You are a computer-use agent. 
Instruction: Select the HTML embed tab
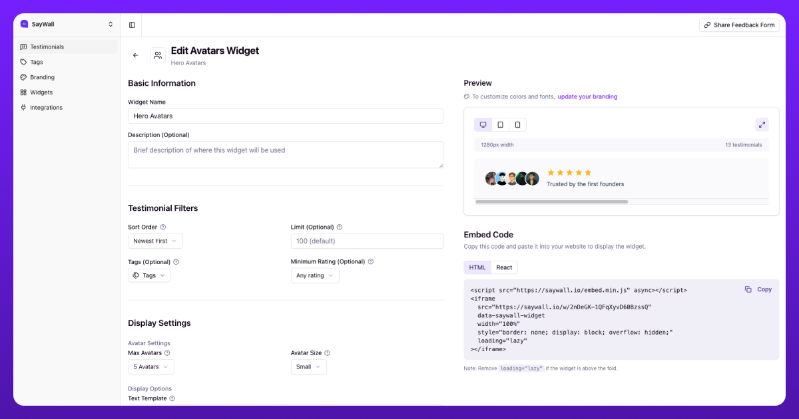click(x=477, y=267)
